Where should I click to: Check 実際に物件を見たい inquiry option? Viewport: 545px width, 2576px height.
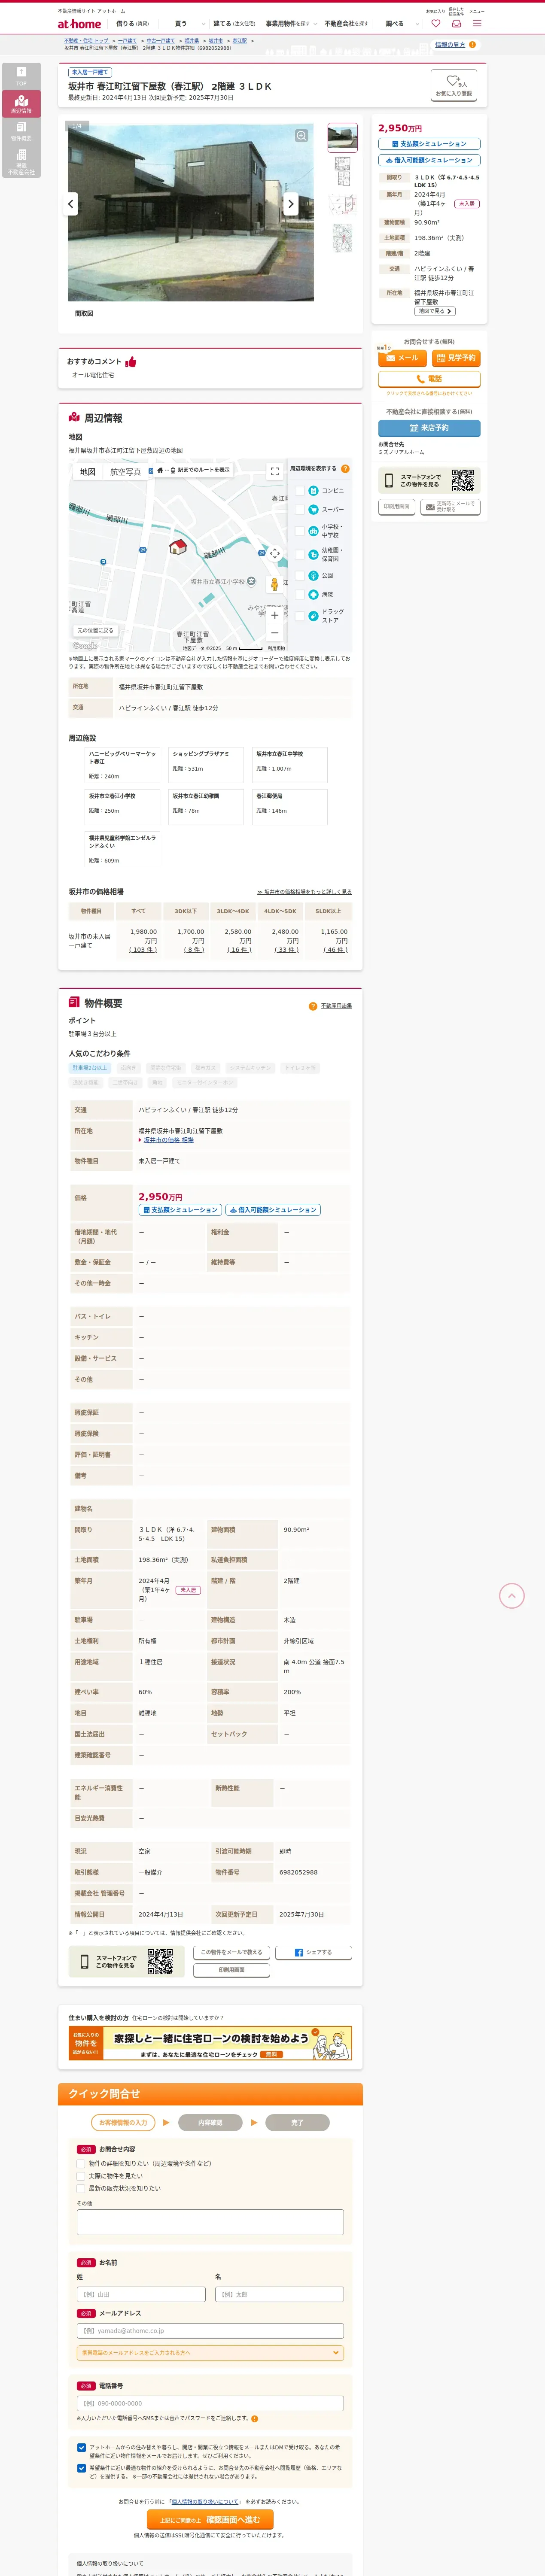(x=81, y=2176)
